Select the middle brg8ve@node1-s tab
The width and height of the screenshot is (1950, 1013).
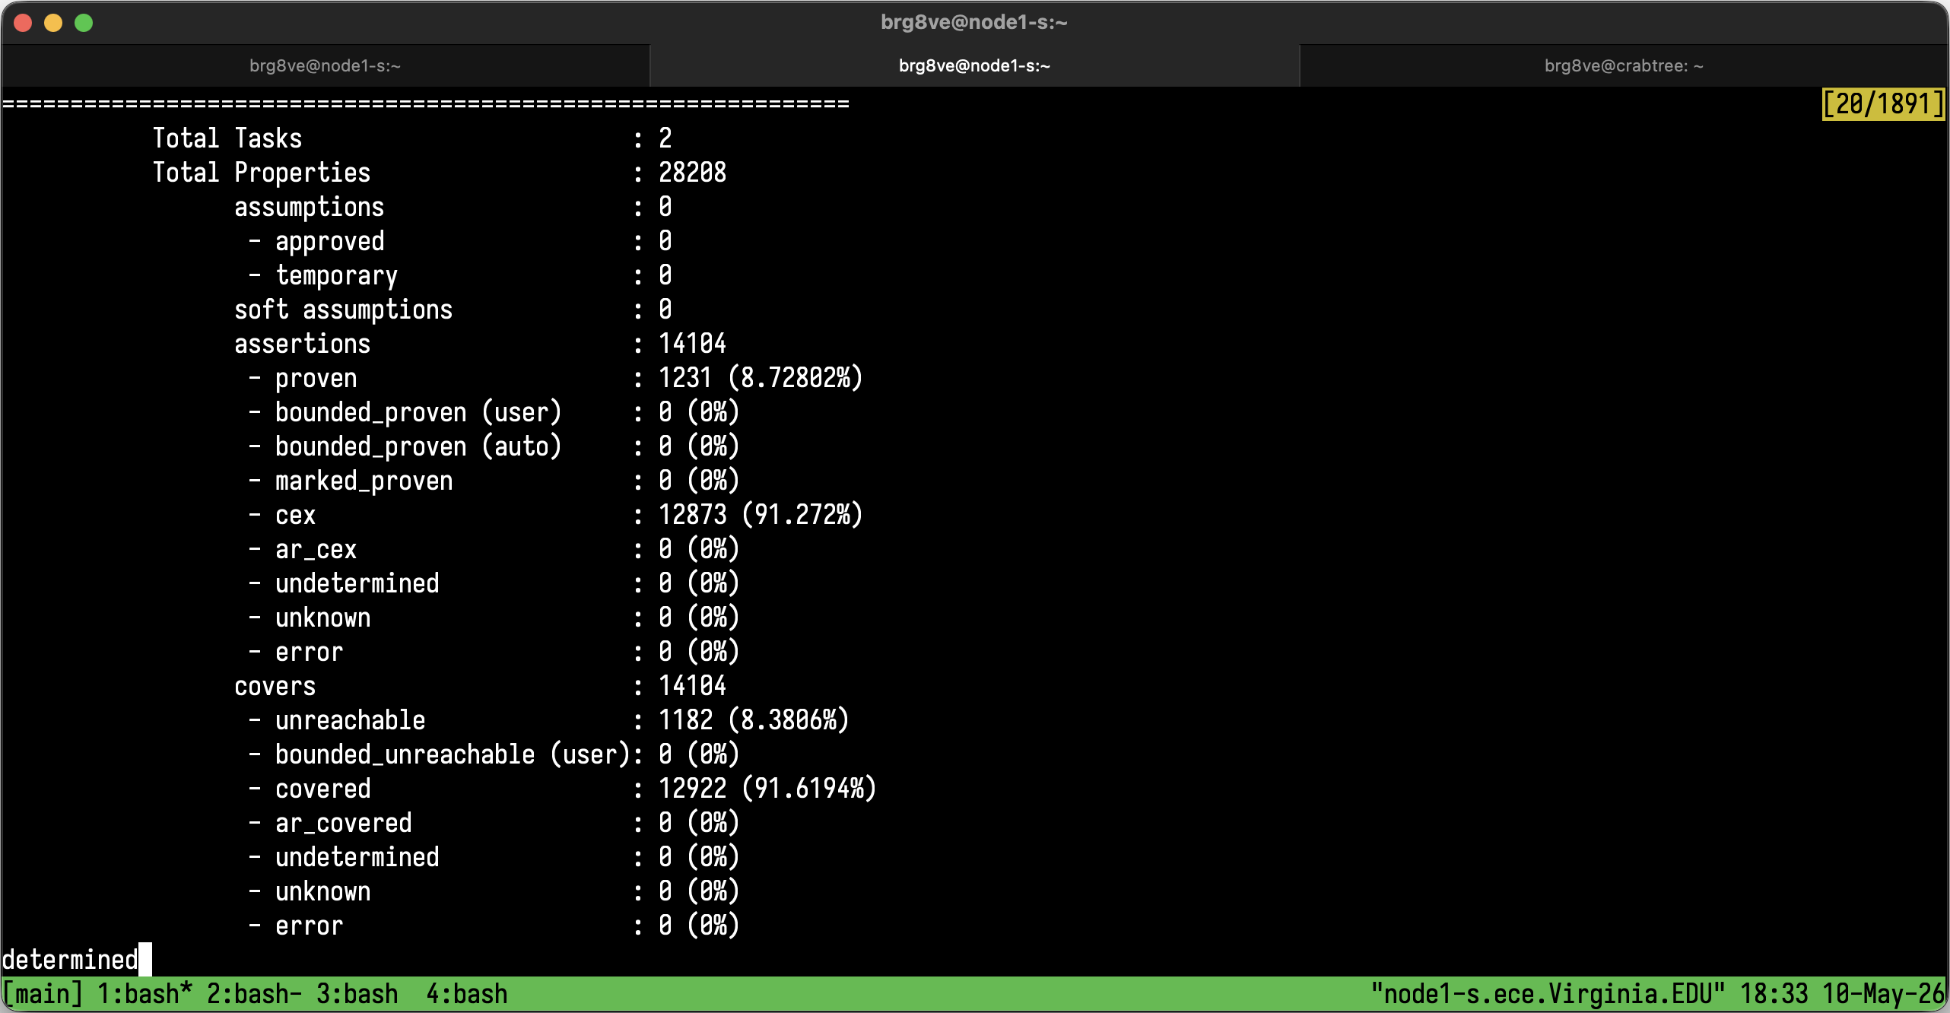[x=975, y=66]
